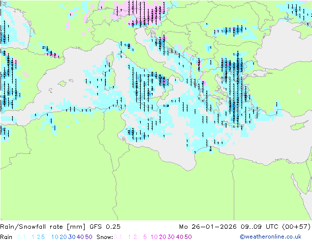The height and width of the screenshot is (241, 312).
Task: Click the 'Rain/Snowfall rate [mm] GFS 0.25' title
Action: (60, 227)
